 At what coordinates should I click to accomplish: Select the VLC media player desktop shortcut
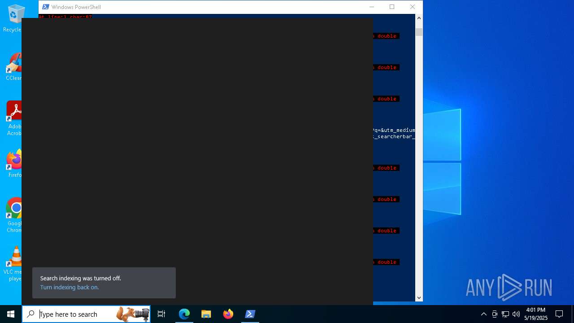[x=13, y=264]
